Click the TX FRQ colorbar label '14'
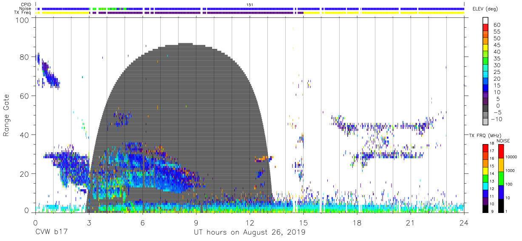The height and width of the screenshot is (241, 522). (x=492, y=173)
